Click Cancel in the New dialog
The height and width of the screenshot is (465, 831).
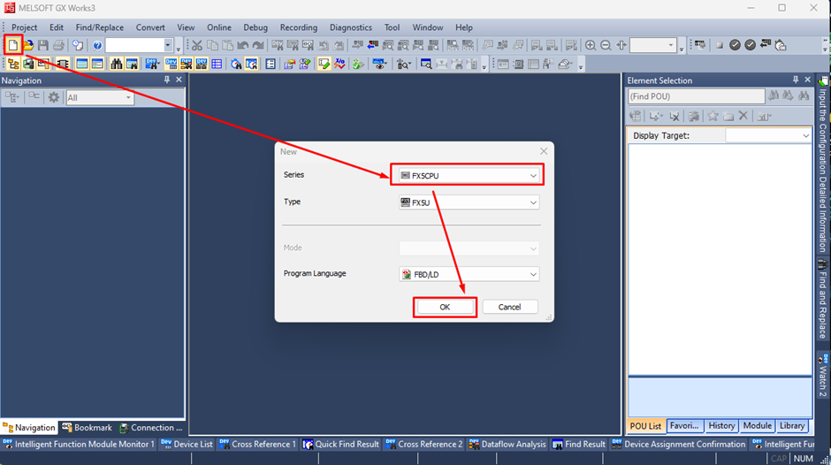510,307
